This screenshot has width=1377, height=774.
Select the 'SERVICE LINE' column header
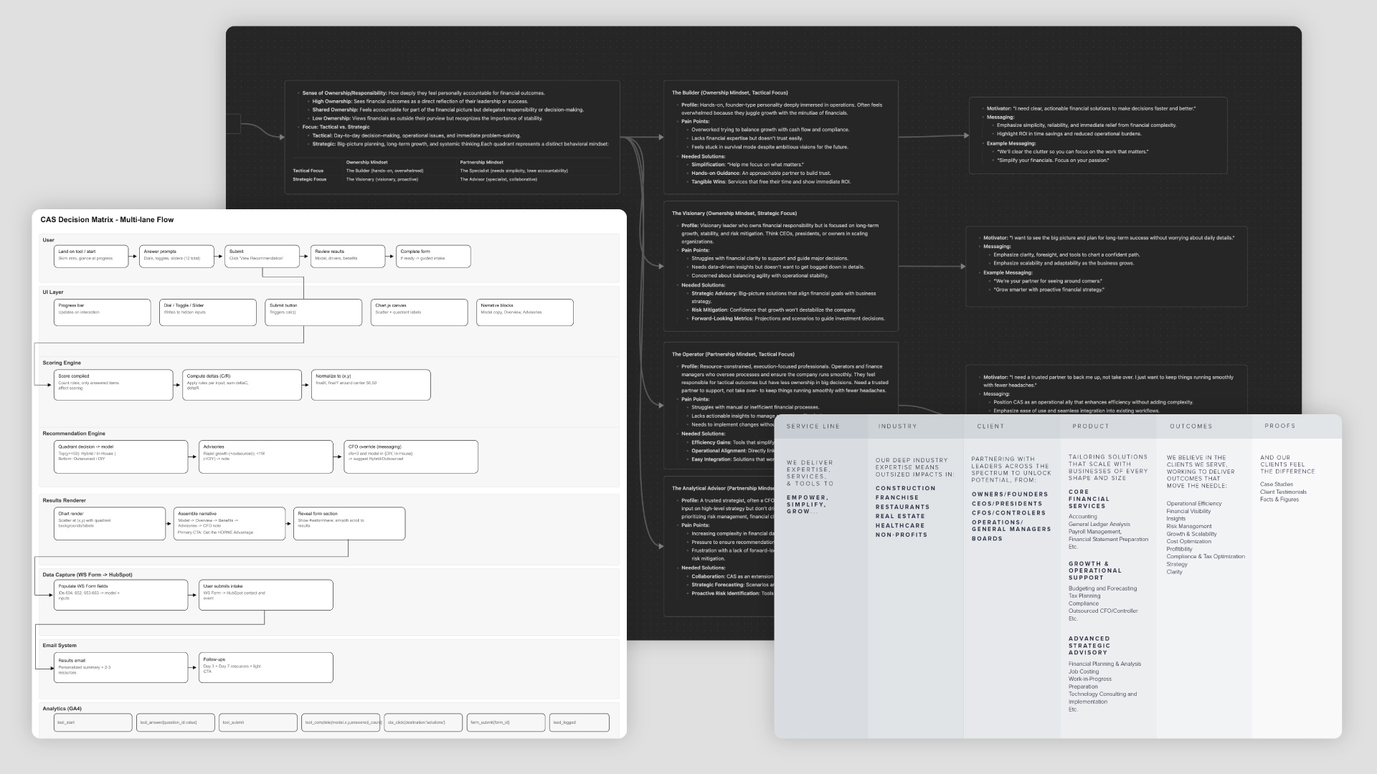tap(813, 426)
